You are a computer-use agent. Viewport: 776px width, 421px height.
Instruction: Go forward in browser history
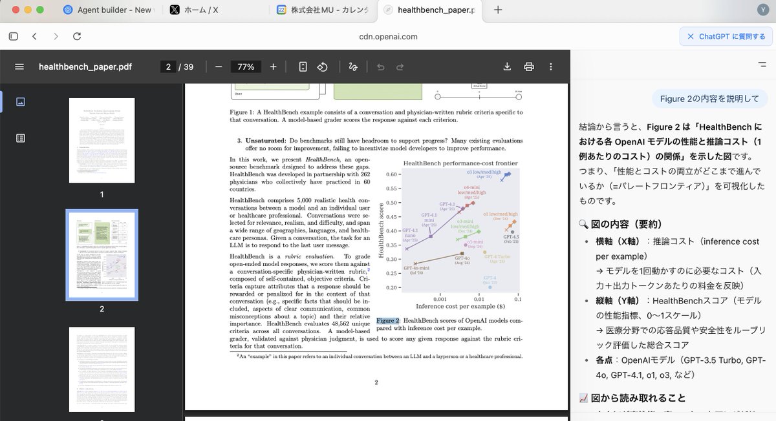[56, 37]
